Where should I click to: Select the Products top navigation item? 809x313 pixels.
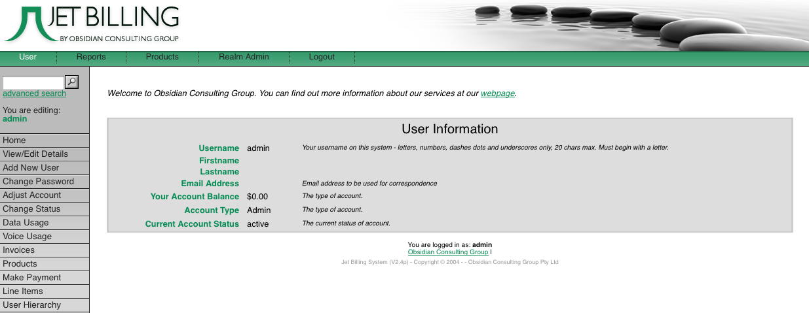click(x=162, y=57)
